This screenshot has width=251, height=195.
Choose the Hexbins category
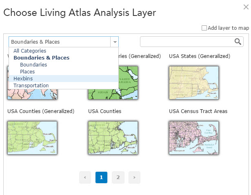(23, 79)
